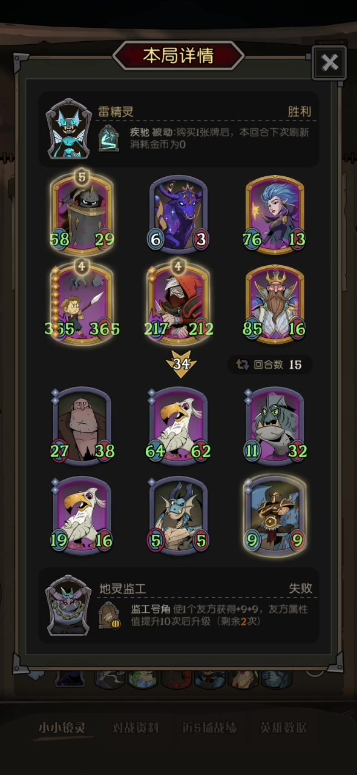
Task: Switch to the 对战资料 tab
Action: pos(136,728)
